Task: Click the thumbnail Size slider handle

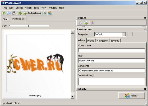Action: tap(28, 26)
